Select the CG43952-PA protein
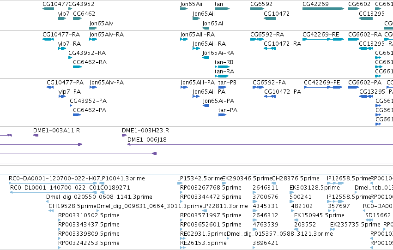This screenshot has height=250, width=393. tap(71, 106)
